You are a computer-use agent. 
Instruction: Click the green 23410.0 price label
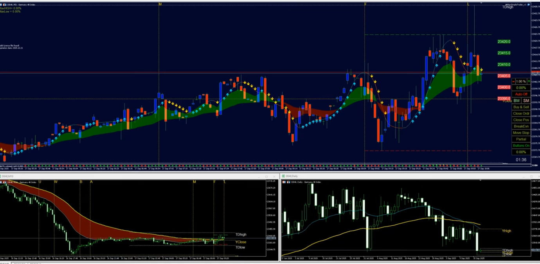(504, 65)
